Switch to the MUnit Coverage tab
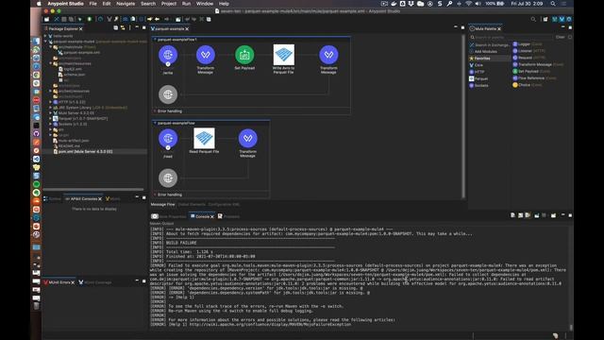Viewport: 604px width, 340px height. coord(95,282)
